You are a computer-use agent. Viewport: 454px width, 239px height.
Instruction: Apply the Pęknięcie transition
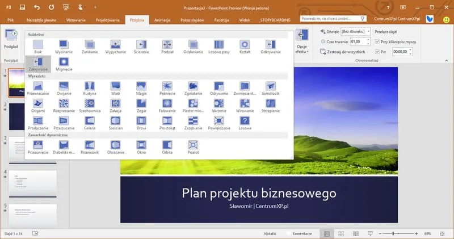click(x=167, y=89)
